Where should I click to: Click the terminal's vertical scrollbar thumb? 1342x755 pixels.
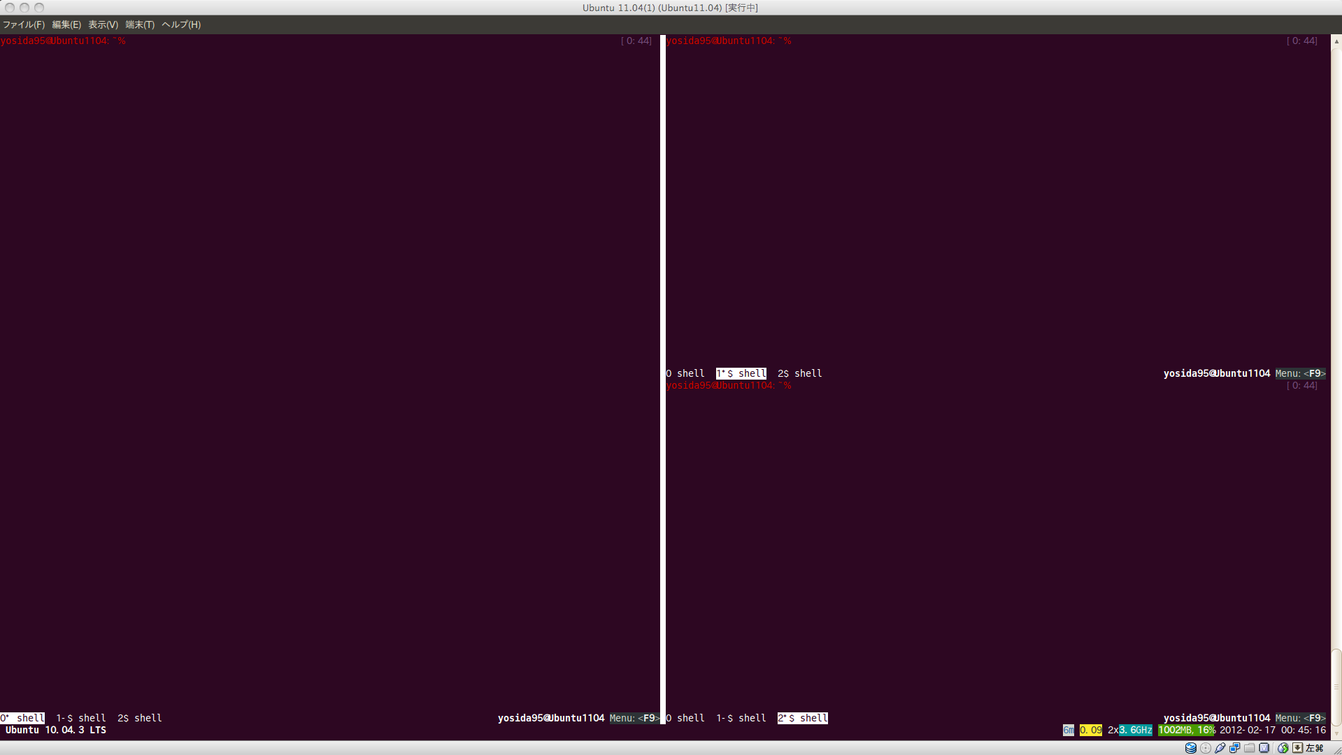click(1336, 687)
